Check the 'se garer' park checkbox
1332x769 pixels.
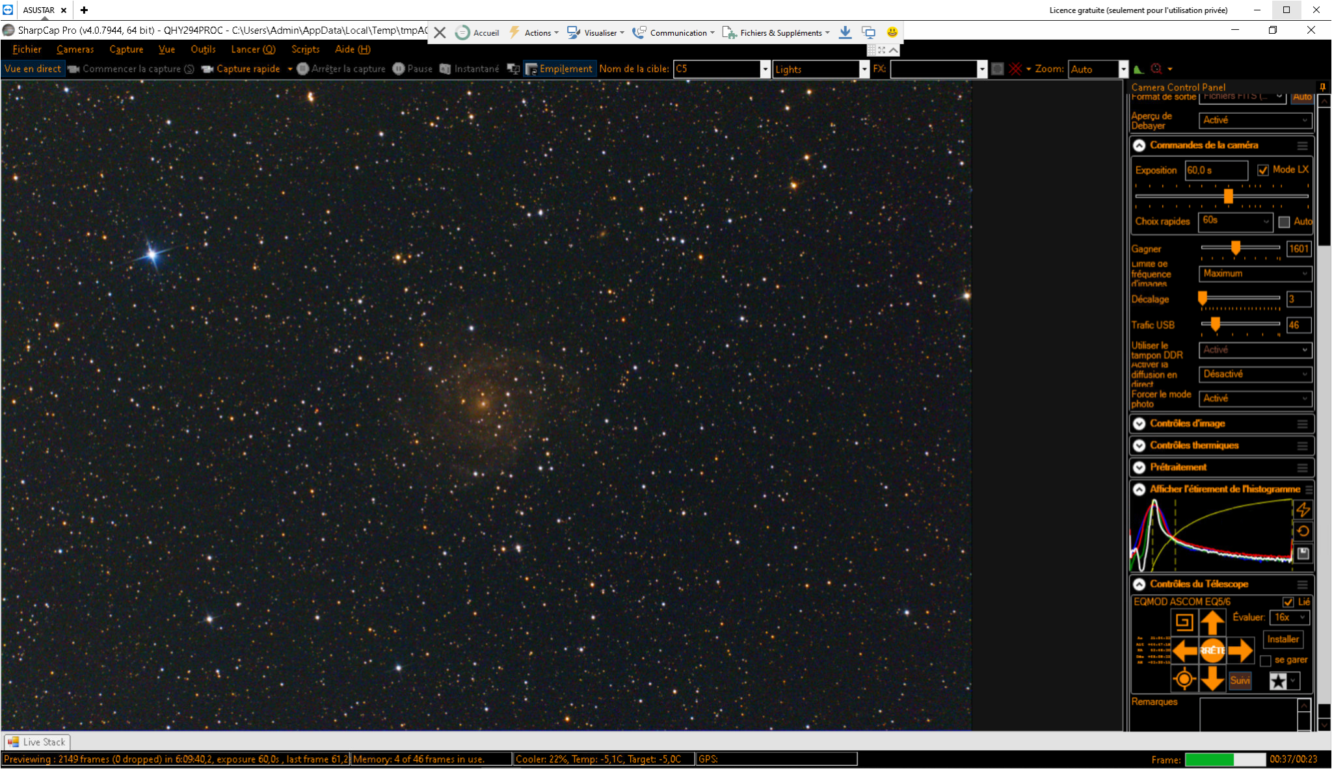(x=1265, y=660)
